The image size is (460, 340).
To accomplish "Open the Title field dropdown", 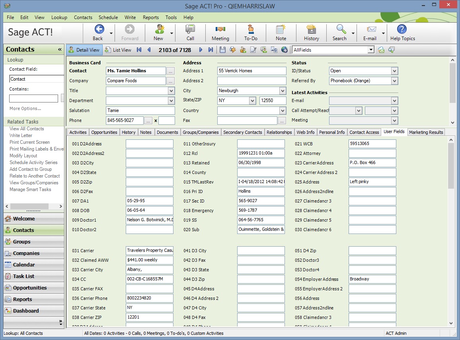I will tap(172, 91).
